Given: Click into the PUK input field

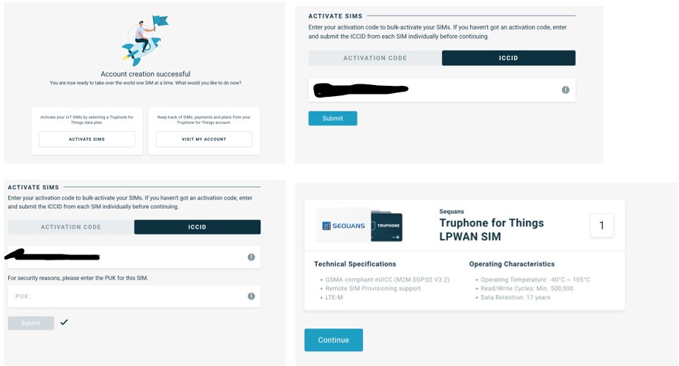Looking at the screenshot, I should [134, 296].
